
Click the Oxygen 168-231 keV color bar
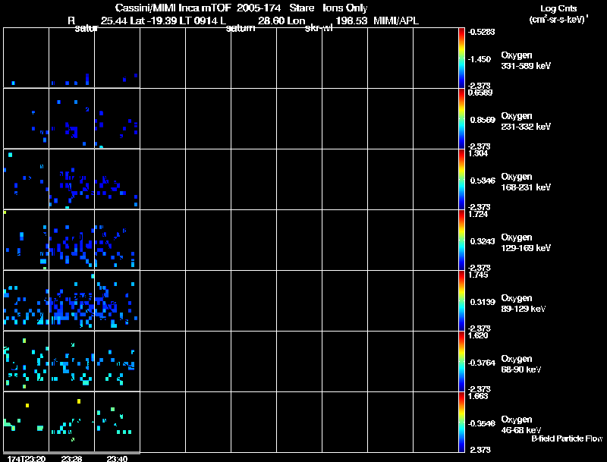[x=461, y=180]
